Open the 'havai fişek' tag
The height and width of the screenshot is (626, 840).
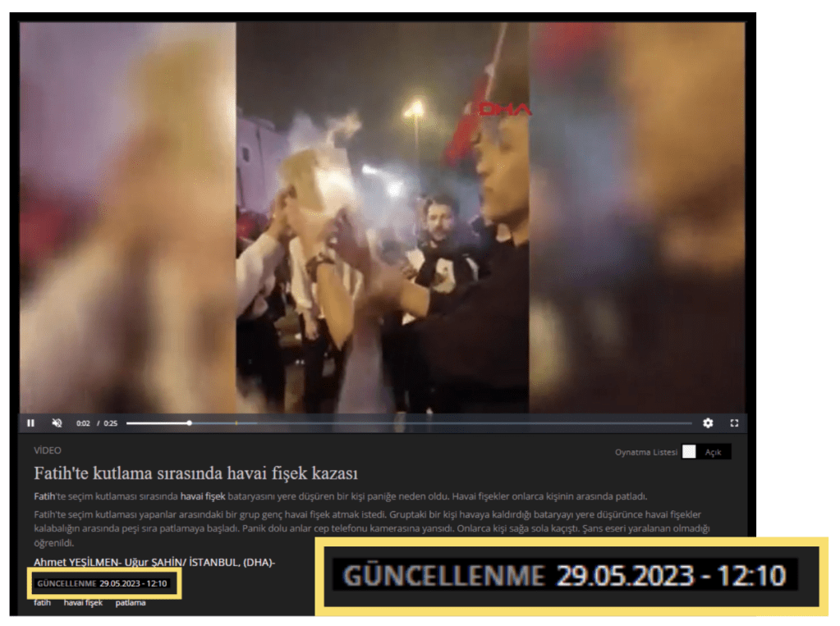click(x=83, y=603)
